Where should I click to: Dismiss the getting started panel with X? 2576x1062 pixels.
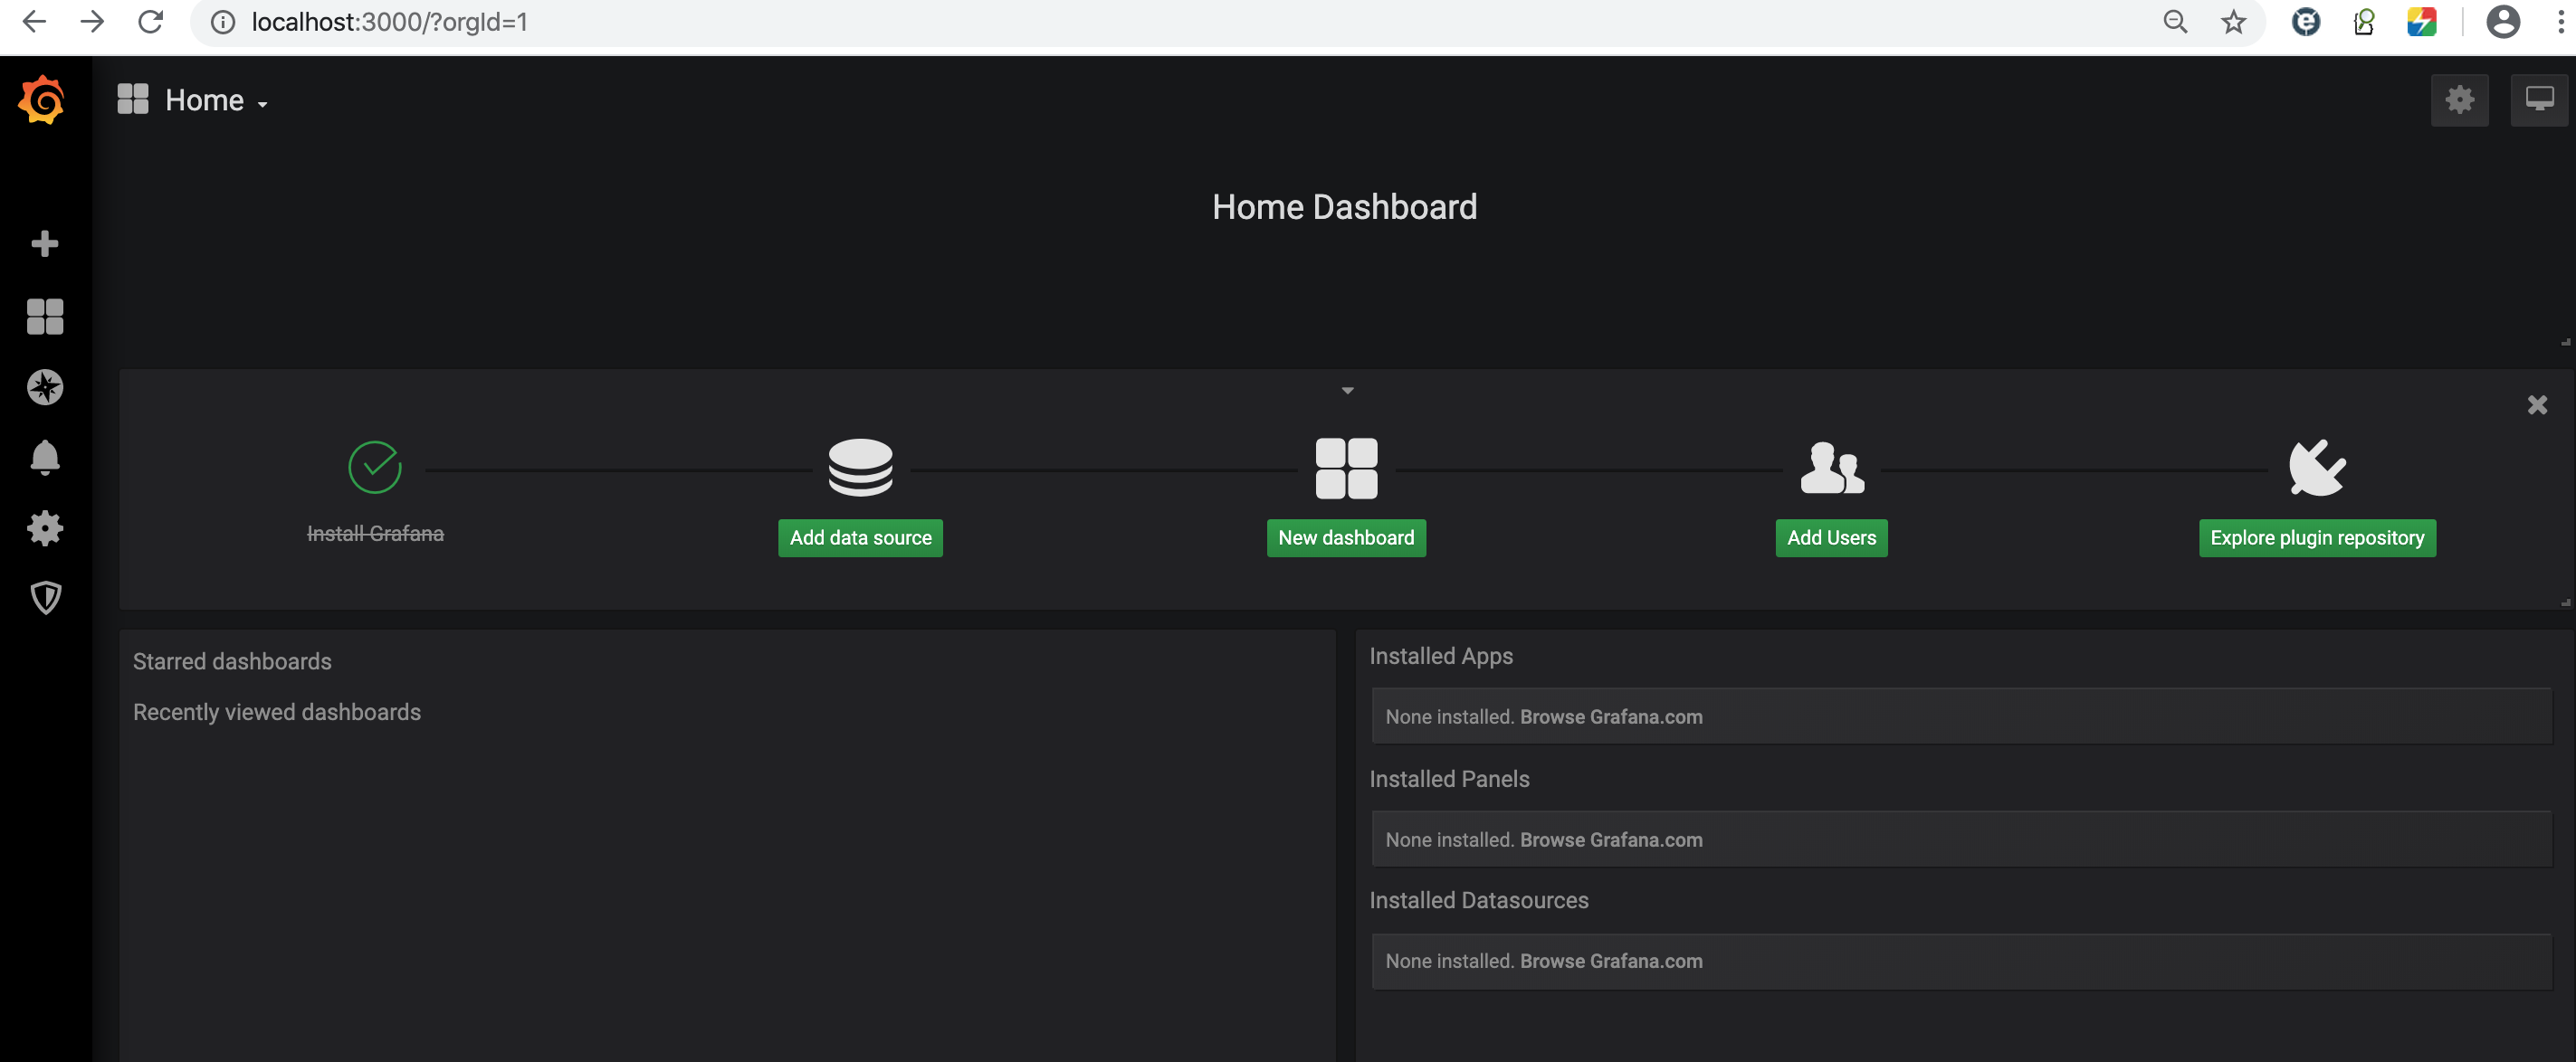pyautogui.click(x=2537, y=404)
